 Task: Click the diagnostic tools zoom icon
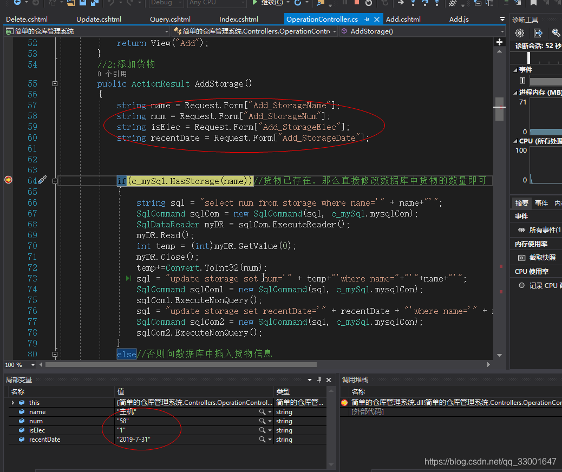pos(556,33)
